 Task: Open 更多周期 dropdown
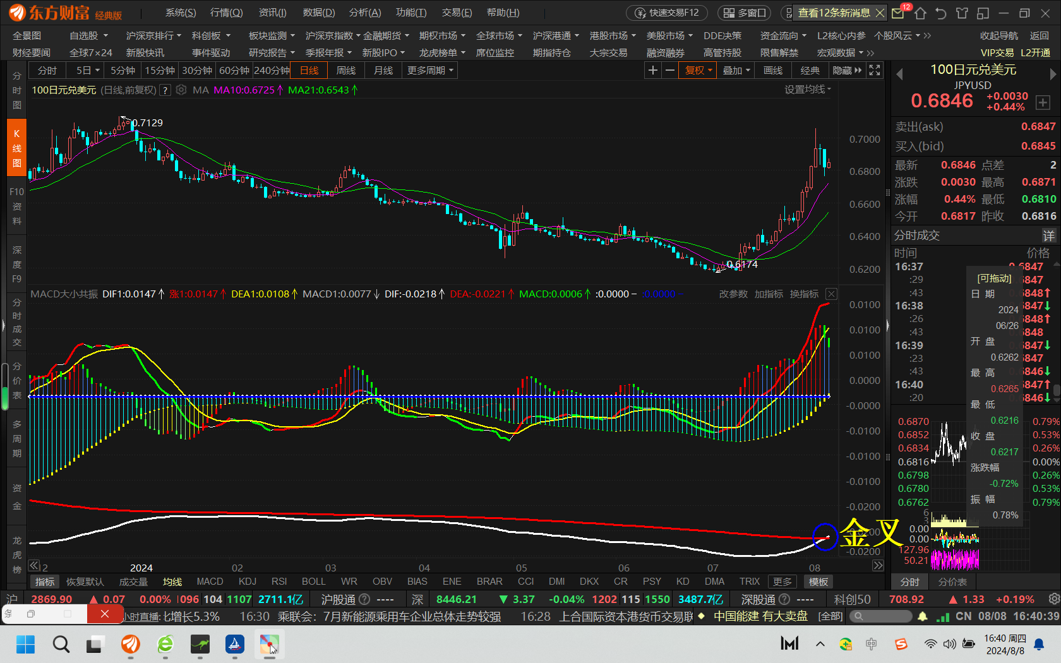(x=430, y=70)
